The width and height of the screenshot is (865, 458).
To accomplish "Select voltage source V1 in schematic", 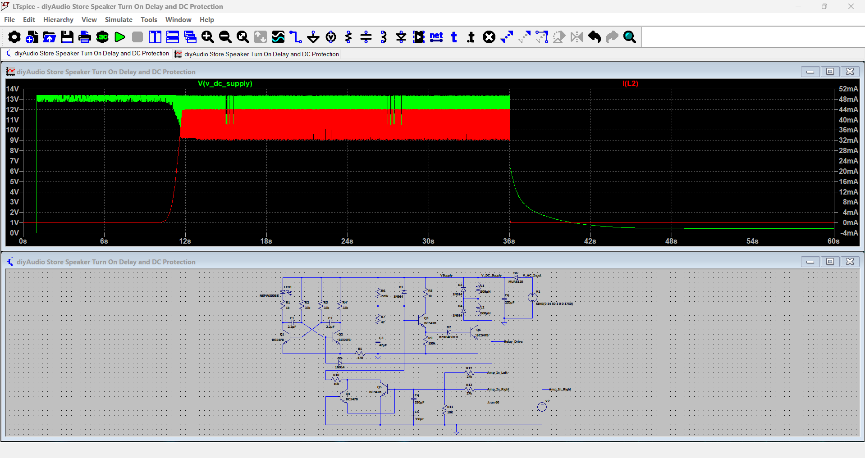I will pyautogui.click(x=532, y=297).
